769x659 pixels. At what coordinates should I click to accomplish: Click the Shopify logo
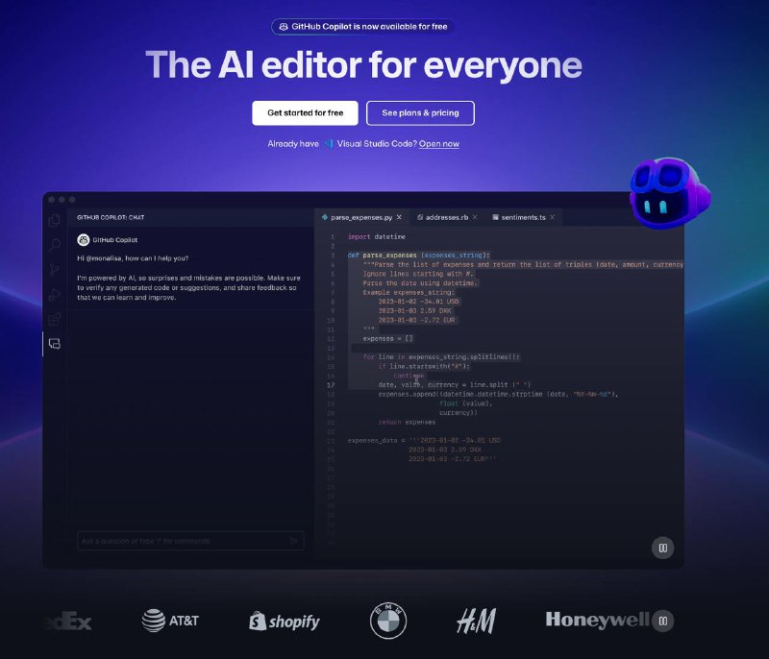coord(285,622)
